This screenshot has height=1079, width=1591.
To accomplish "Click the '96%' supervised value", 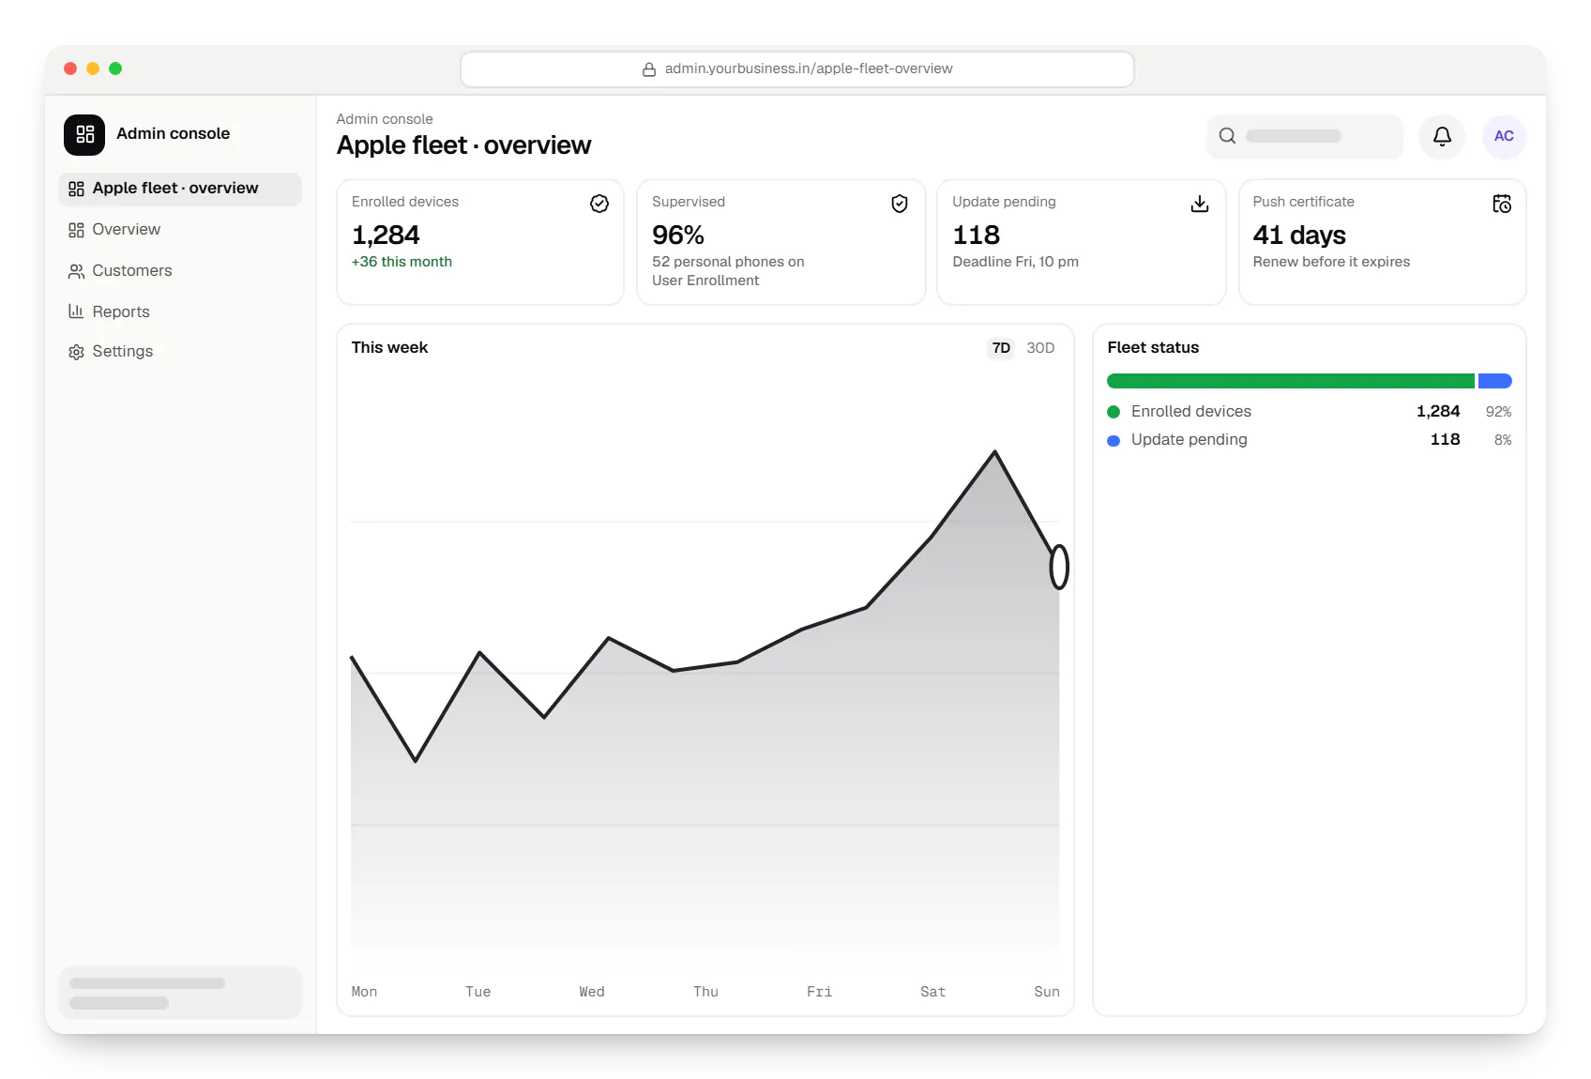I will tap(678, 235).
